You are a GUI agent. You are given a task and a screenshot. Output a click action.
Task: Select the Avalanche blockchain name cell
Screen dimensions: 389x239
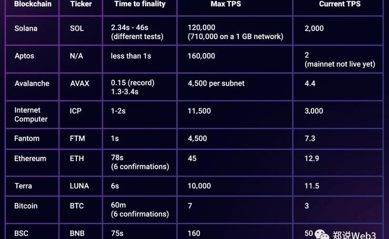pos(32,83)
